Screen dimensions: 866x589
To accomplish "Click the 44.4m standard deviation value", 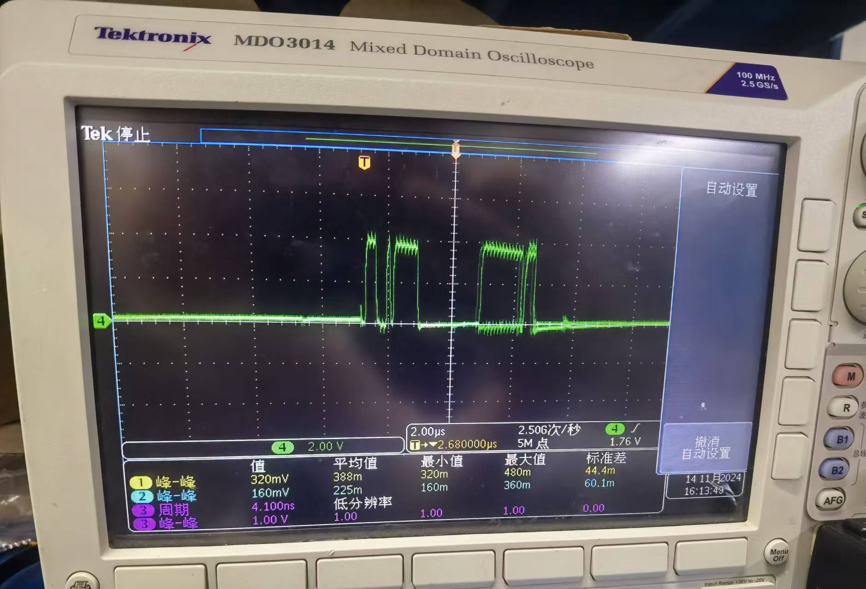I will (600, 470).
